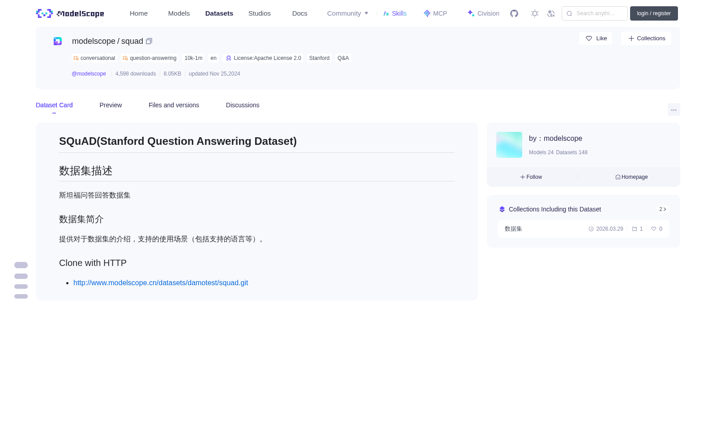Click the Civision nav text
Viewport: 716px width, 447px height.
[488, 13]
